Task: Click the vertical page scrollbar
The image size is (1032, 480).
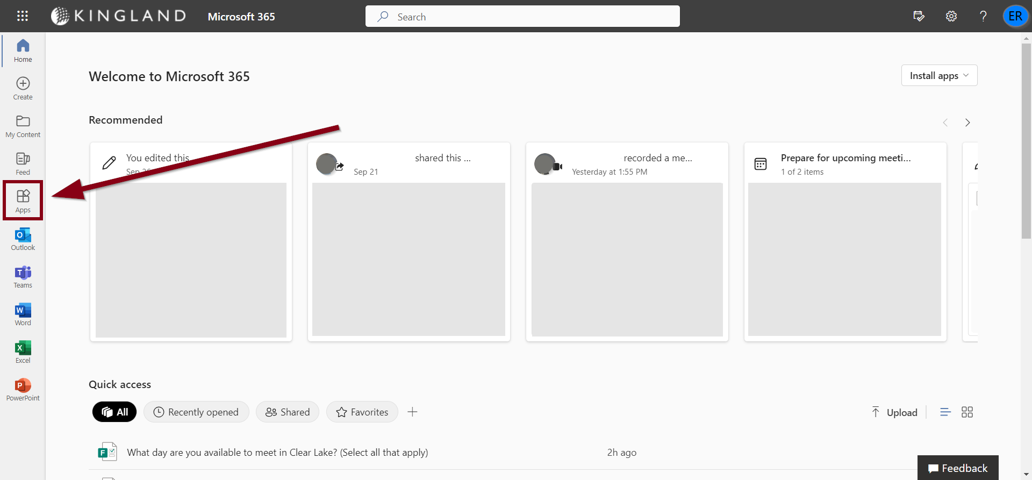Action: 1026,141
